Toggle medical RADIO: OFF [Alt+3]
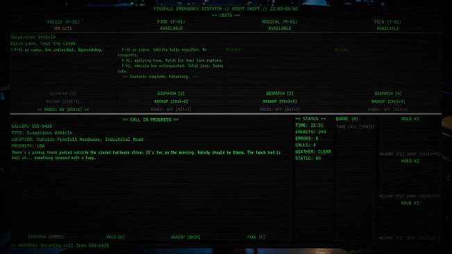Viewport: 452px width, 254px height. 280,110
